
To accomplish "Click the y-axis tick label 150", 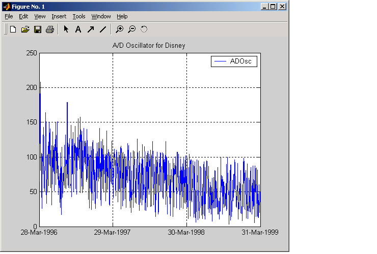I will pos(32,122).
